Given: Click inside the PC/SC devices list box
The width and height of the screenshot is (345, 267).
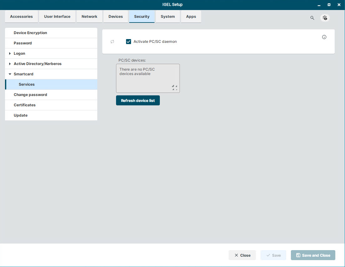Looking at the screenshot, I should point(148,78).
